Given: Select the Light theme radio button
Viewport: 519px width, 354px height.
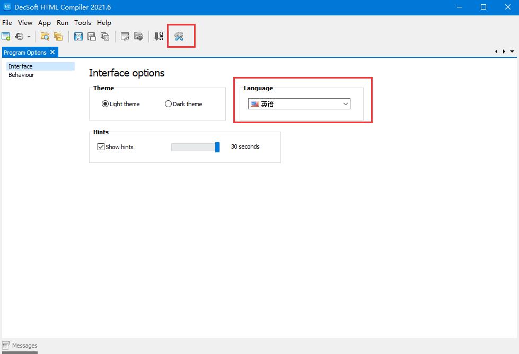Looking at the screenshot, I should 105,104.
